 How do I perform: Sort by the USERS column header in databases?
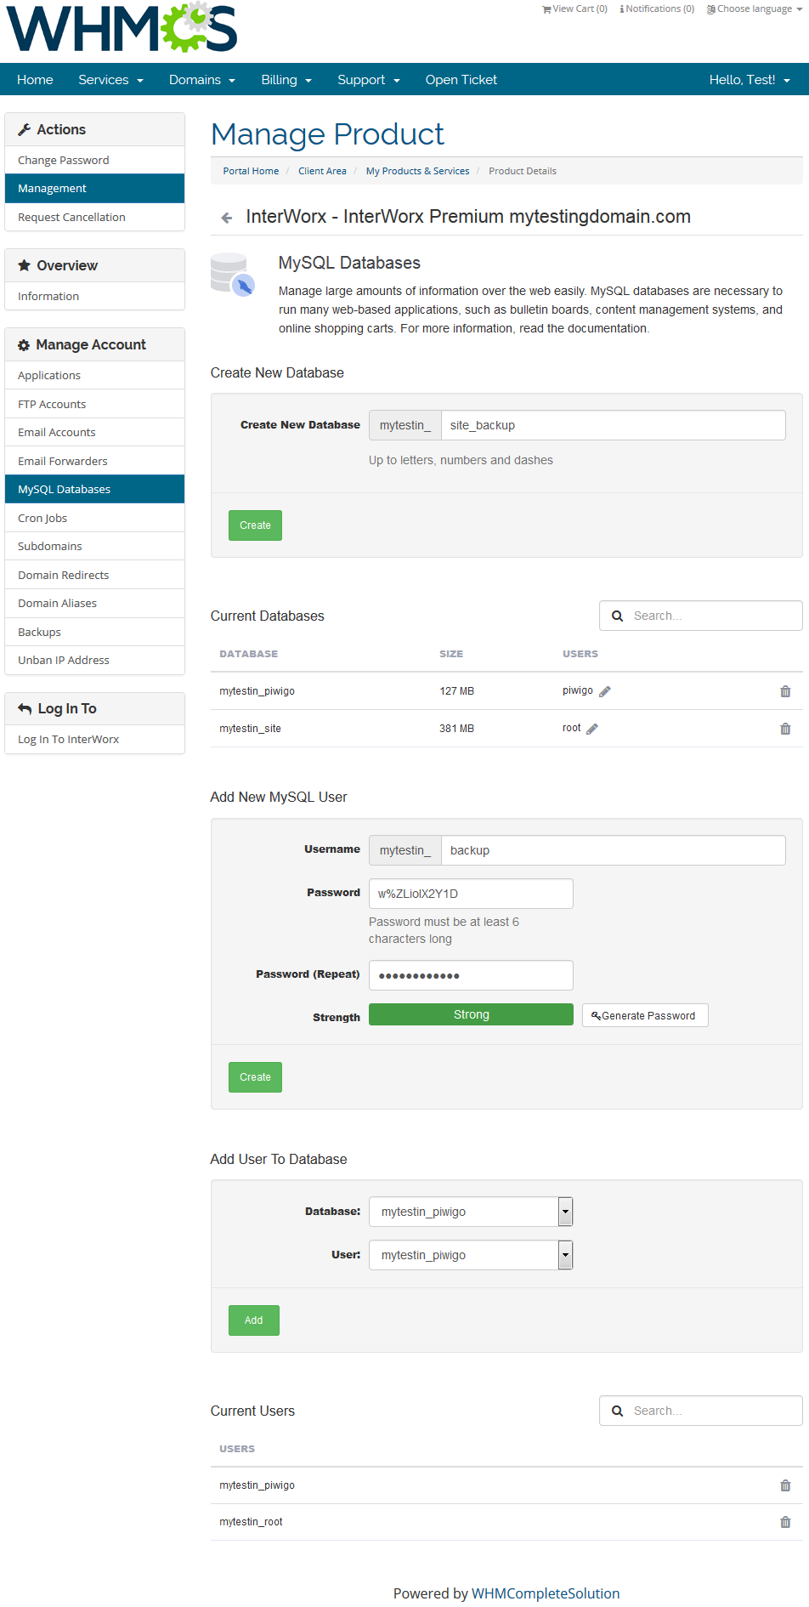click(580, 654)
